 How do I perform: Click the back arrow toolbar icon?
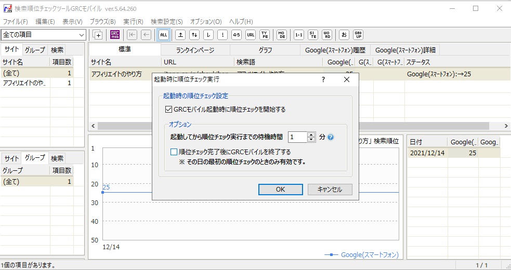146,35
